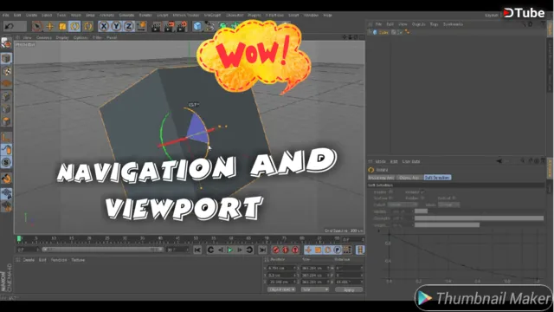Click the Undo arrow icon

[x=10, y=26]
